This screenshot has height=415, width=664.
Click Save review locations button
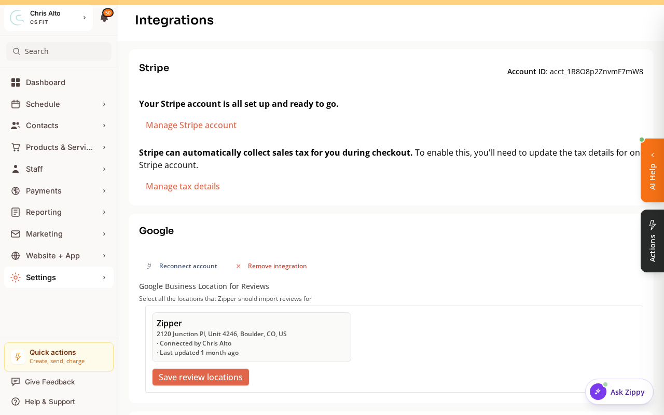click(201, 377)
